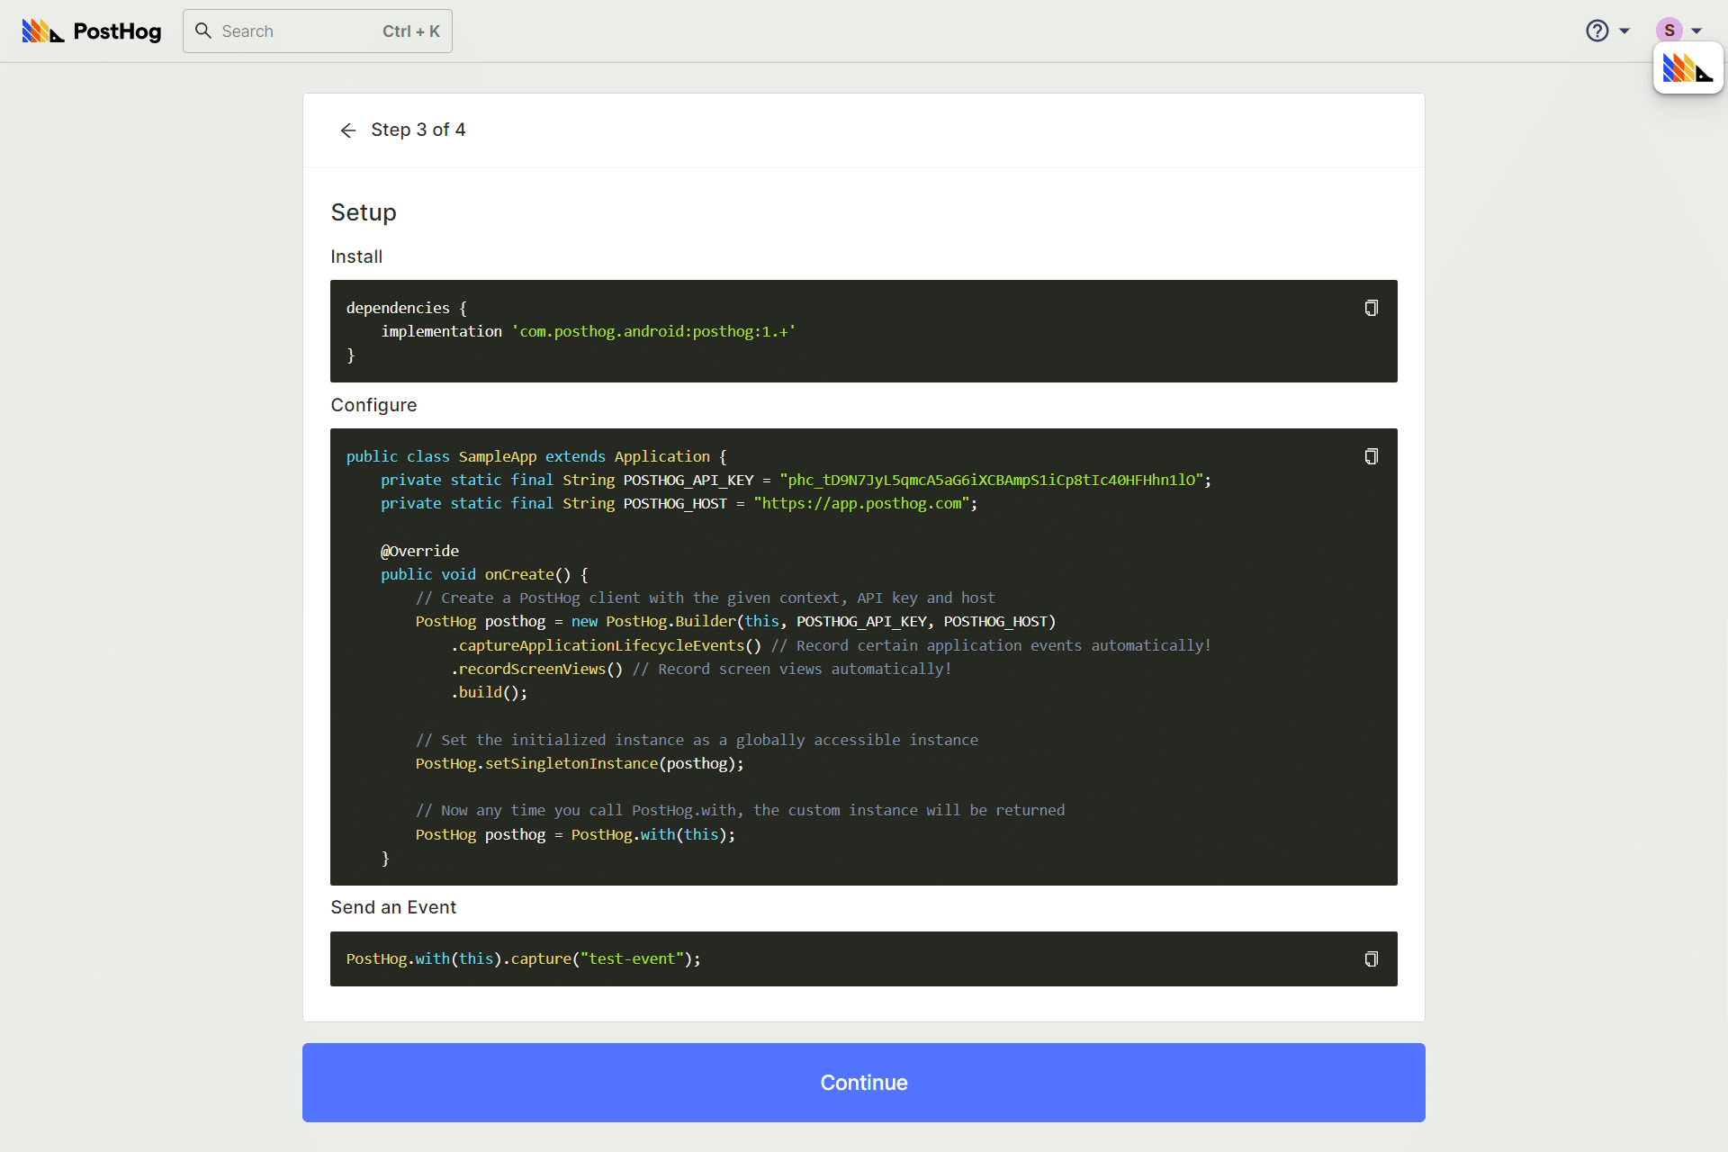Copy the Configure code snippet
Viewport: 1728px width, 1152px height.
coord(1371,456)
